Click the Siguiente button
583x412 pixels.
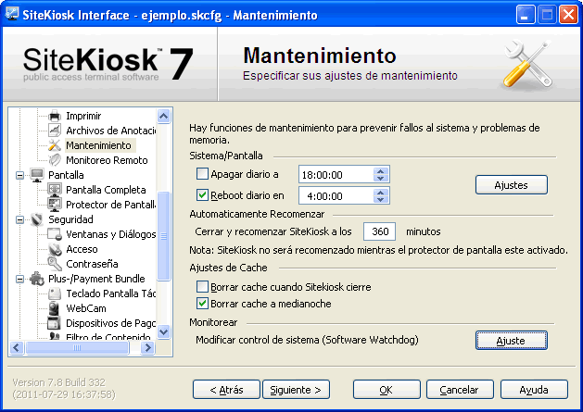[296, 390]
